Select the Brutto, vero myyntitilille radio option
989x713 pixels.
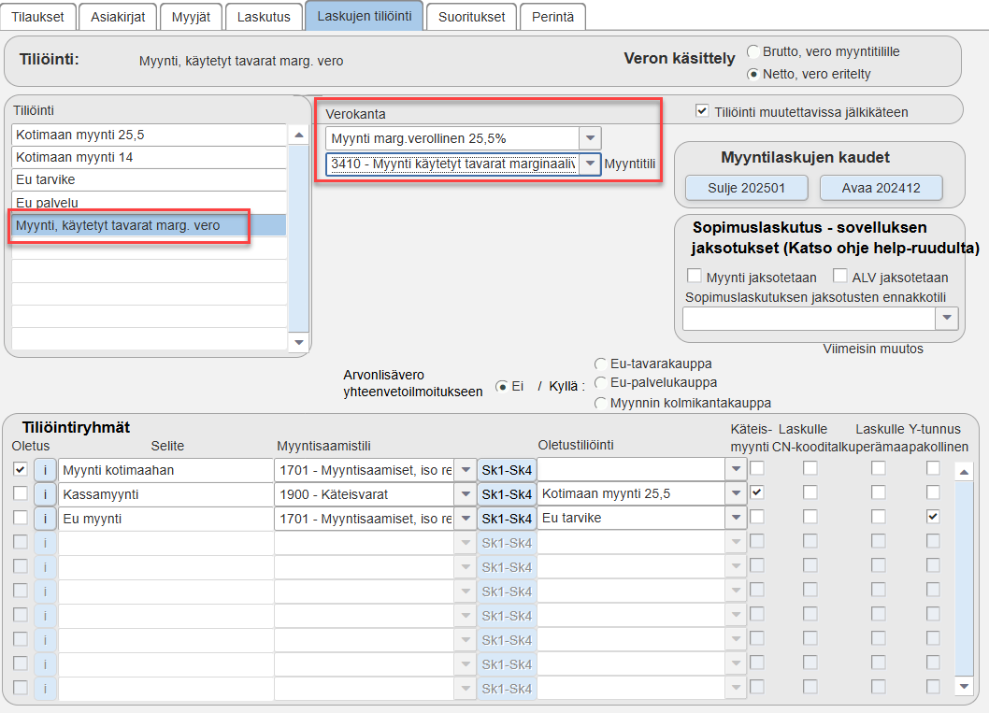753,51
